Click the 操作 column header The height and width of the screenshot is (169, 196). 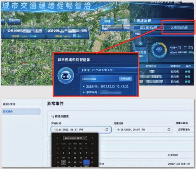[188, 66]
